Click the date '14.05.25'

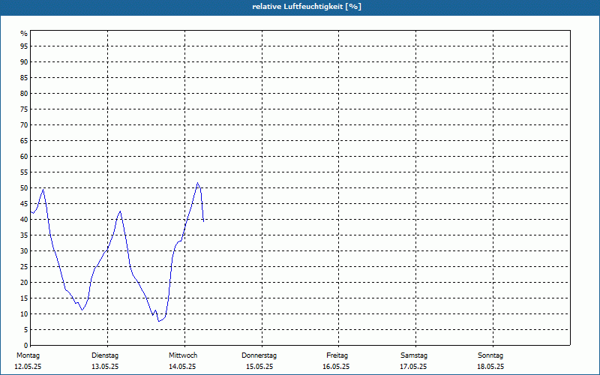[x=182, y=367]
